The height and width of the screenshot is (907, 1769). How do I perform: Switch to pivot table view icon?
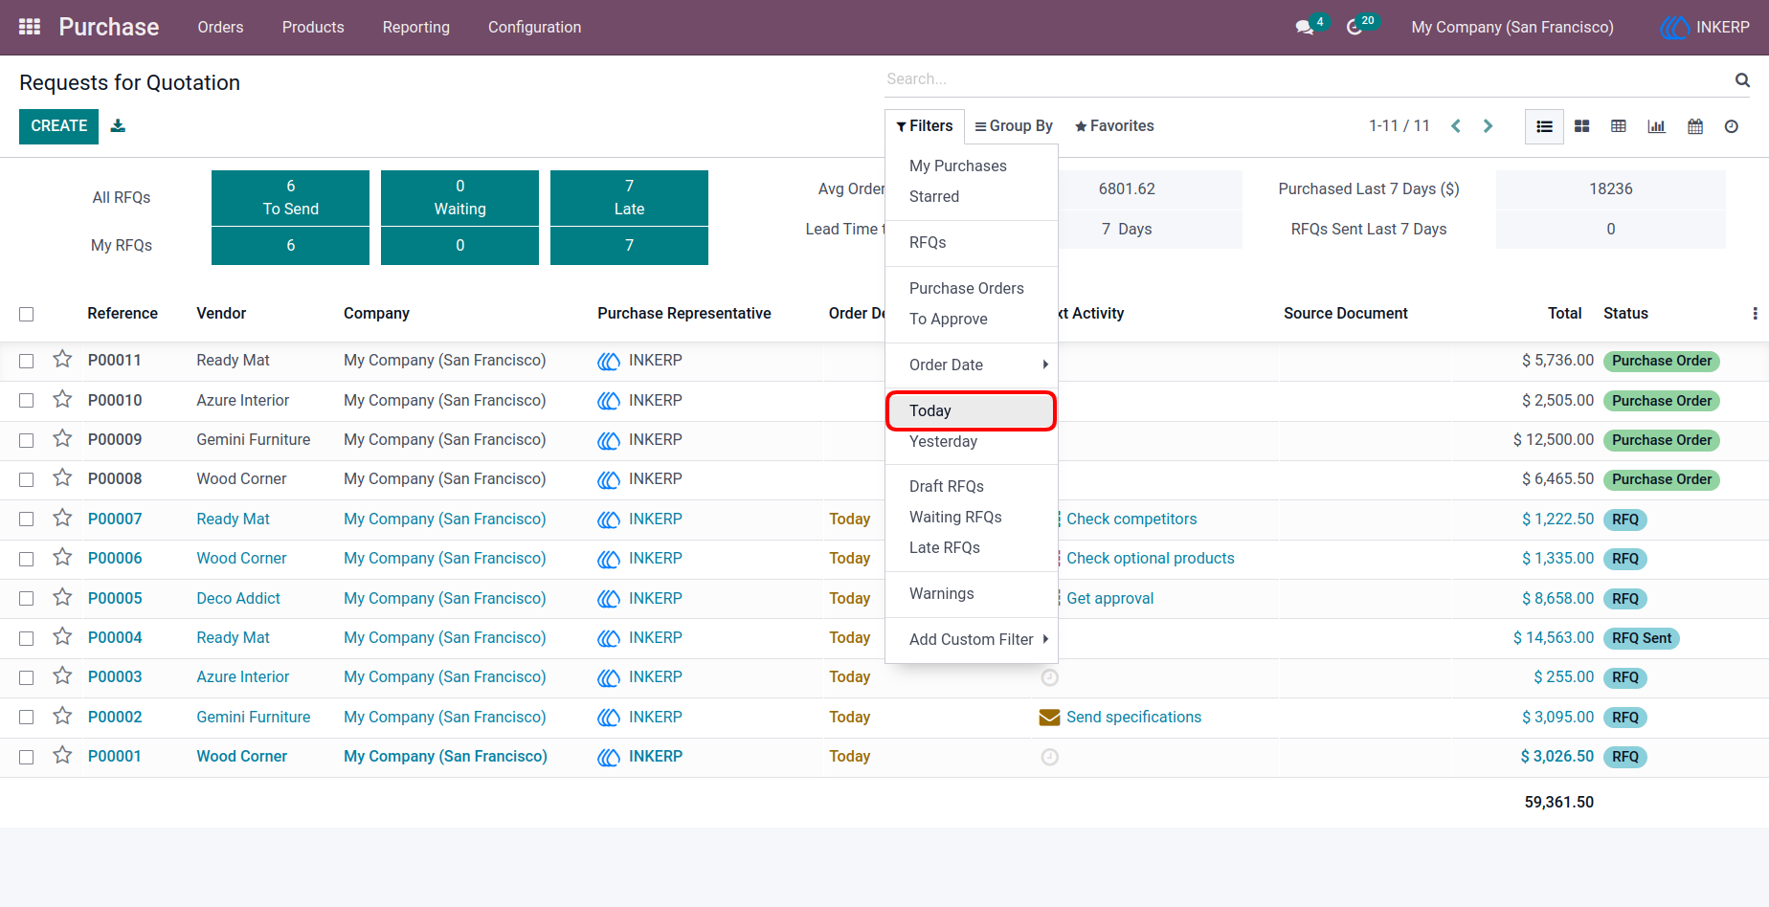click(x=1619, y=126)
